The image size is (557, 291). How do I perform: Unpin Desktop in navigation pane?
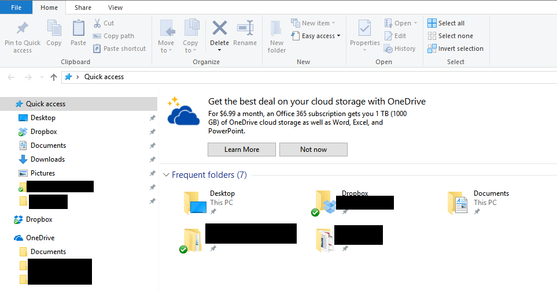point(152,118)
